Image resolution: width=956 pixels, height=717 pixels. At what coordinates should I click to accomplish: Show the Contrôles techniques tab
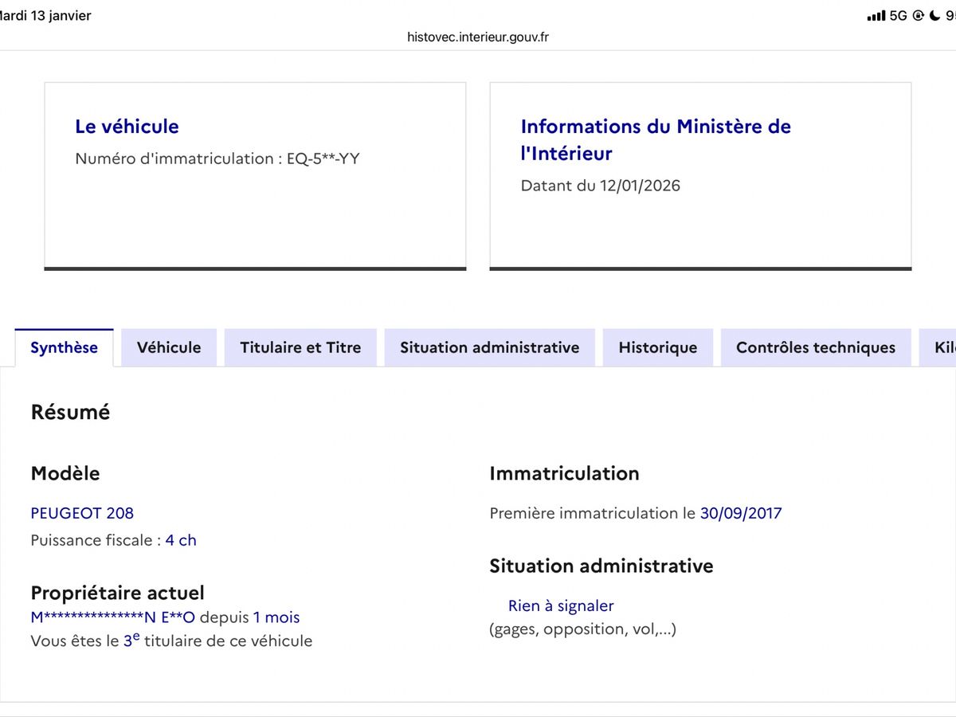[815, 347]
